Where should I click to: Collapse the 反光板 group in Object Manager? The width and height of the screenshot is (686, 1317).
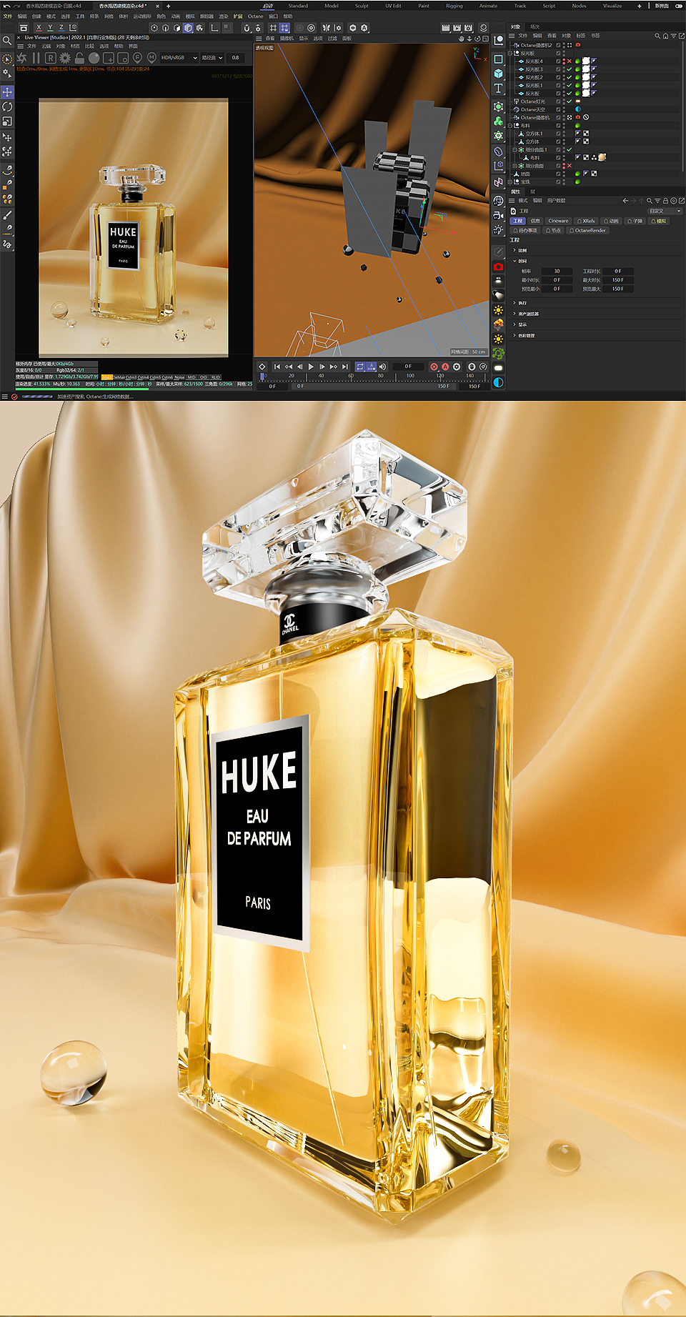510,53
